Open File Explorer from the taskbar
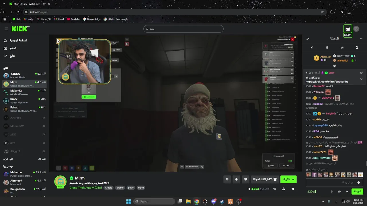This screenshot has height=206, width=367. (188, 201)
